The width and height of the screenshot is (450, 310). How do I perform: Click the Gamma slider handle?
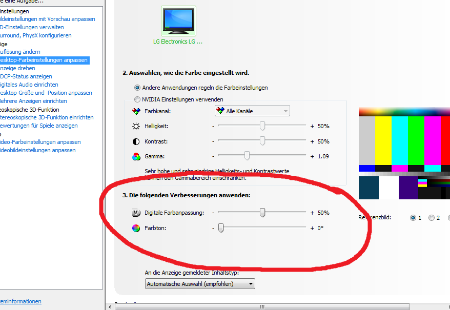[x=247, y=156]
